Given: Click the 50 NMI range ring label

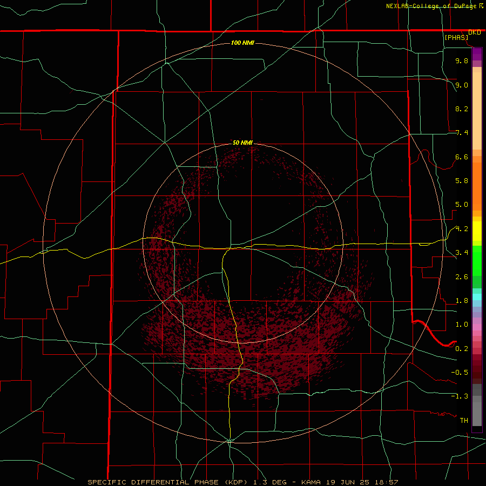Looking at the screenshot, I should pos(242,143).
